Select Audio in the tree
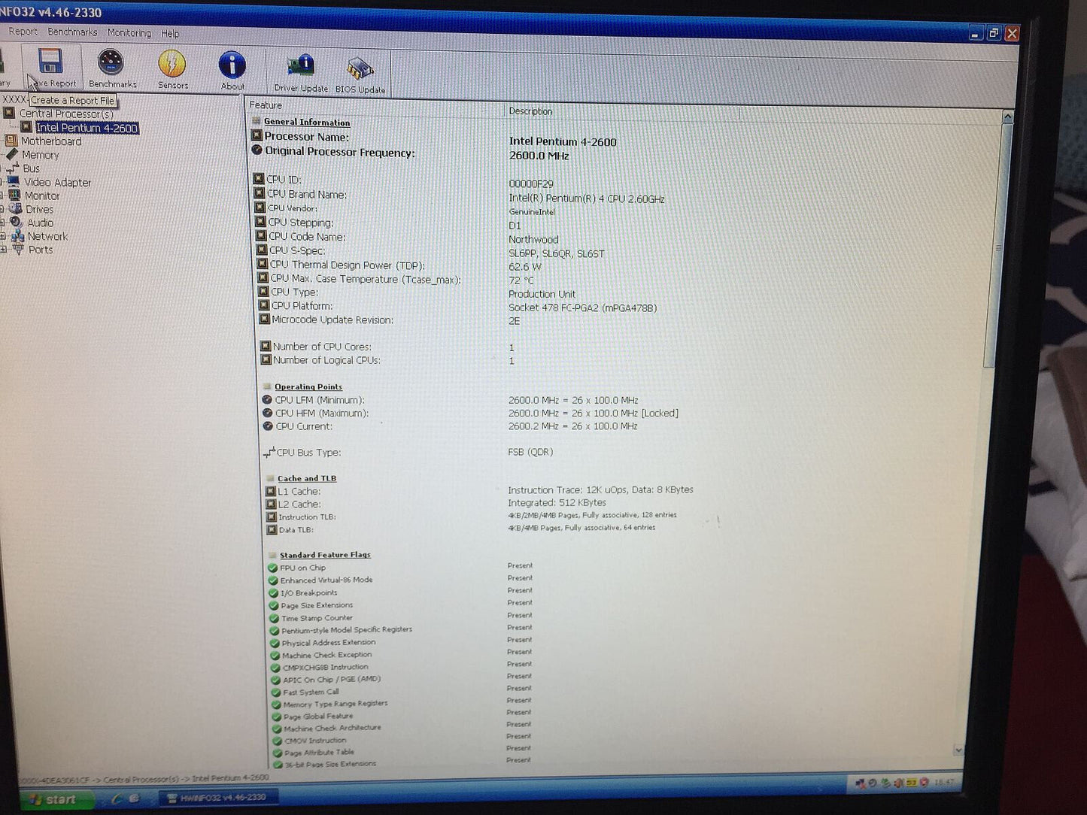The image size is (1087, 815). 41,223
